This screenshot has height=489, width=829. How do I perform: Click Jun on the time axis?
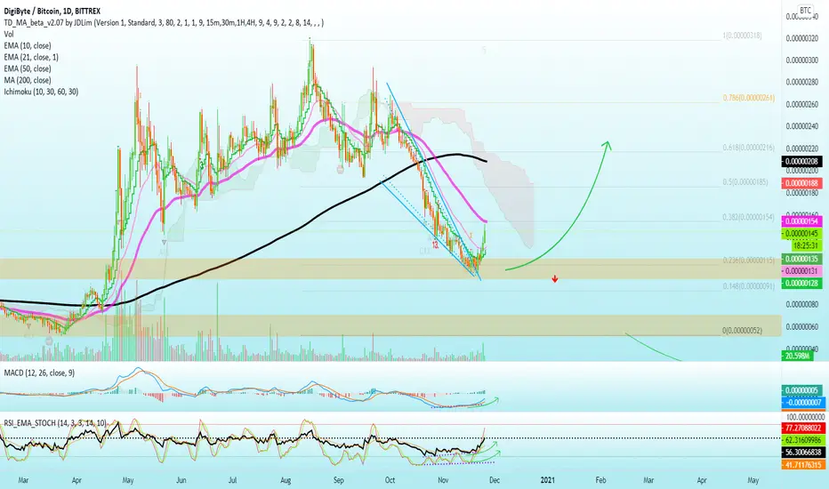(181, 480)
